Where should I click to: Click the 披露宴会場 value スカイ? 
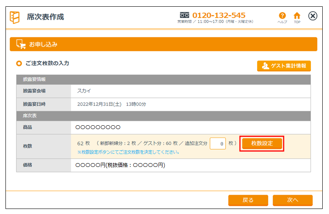[84, 91]
